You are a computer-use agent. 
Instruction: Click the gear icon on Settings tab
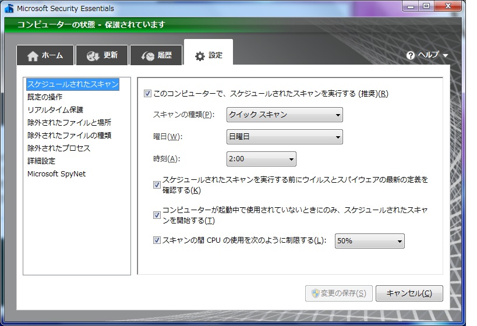[200, 56]
